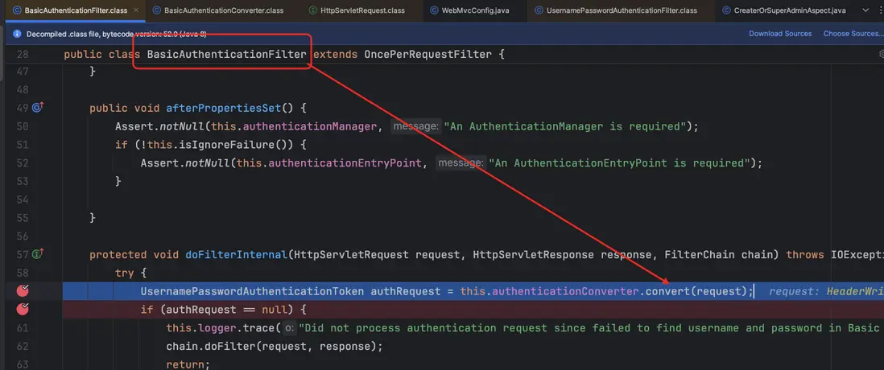Viewport: 884px width, 370px height.
Task: Click the "Decompiled .class file" banner text
Action: (116, 35)
